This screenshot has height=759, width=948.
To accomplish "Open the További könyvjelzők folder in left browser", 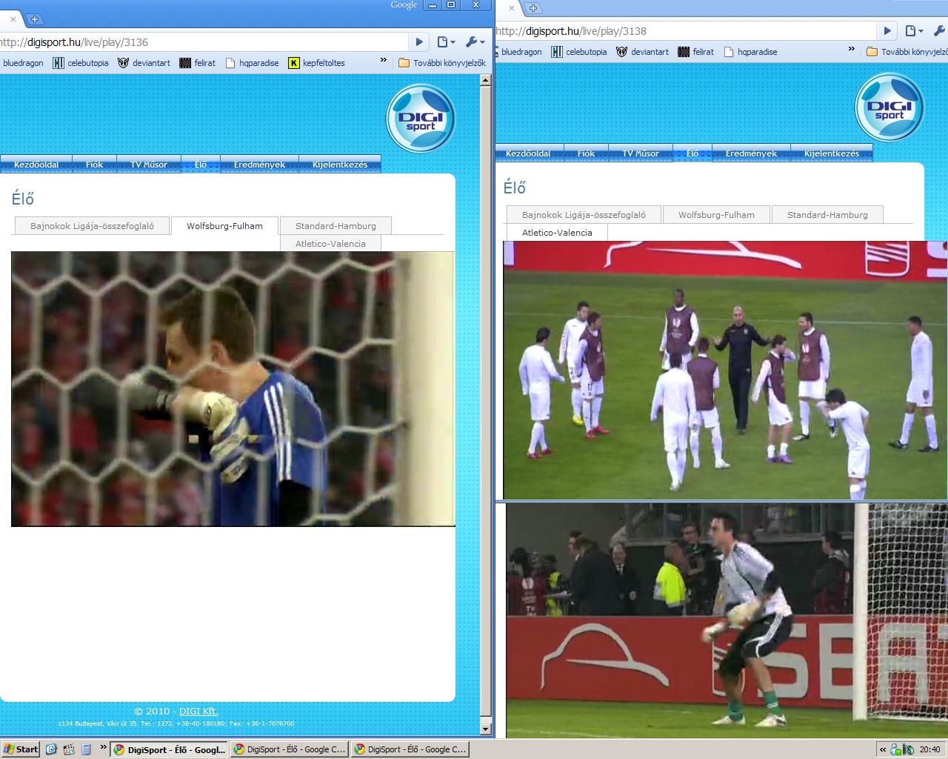I will (x=442, y=63).
